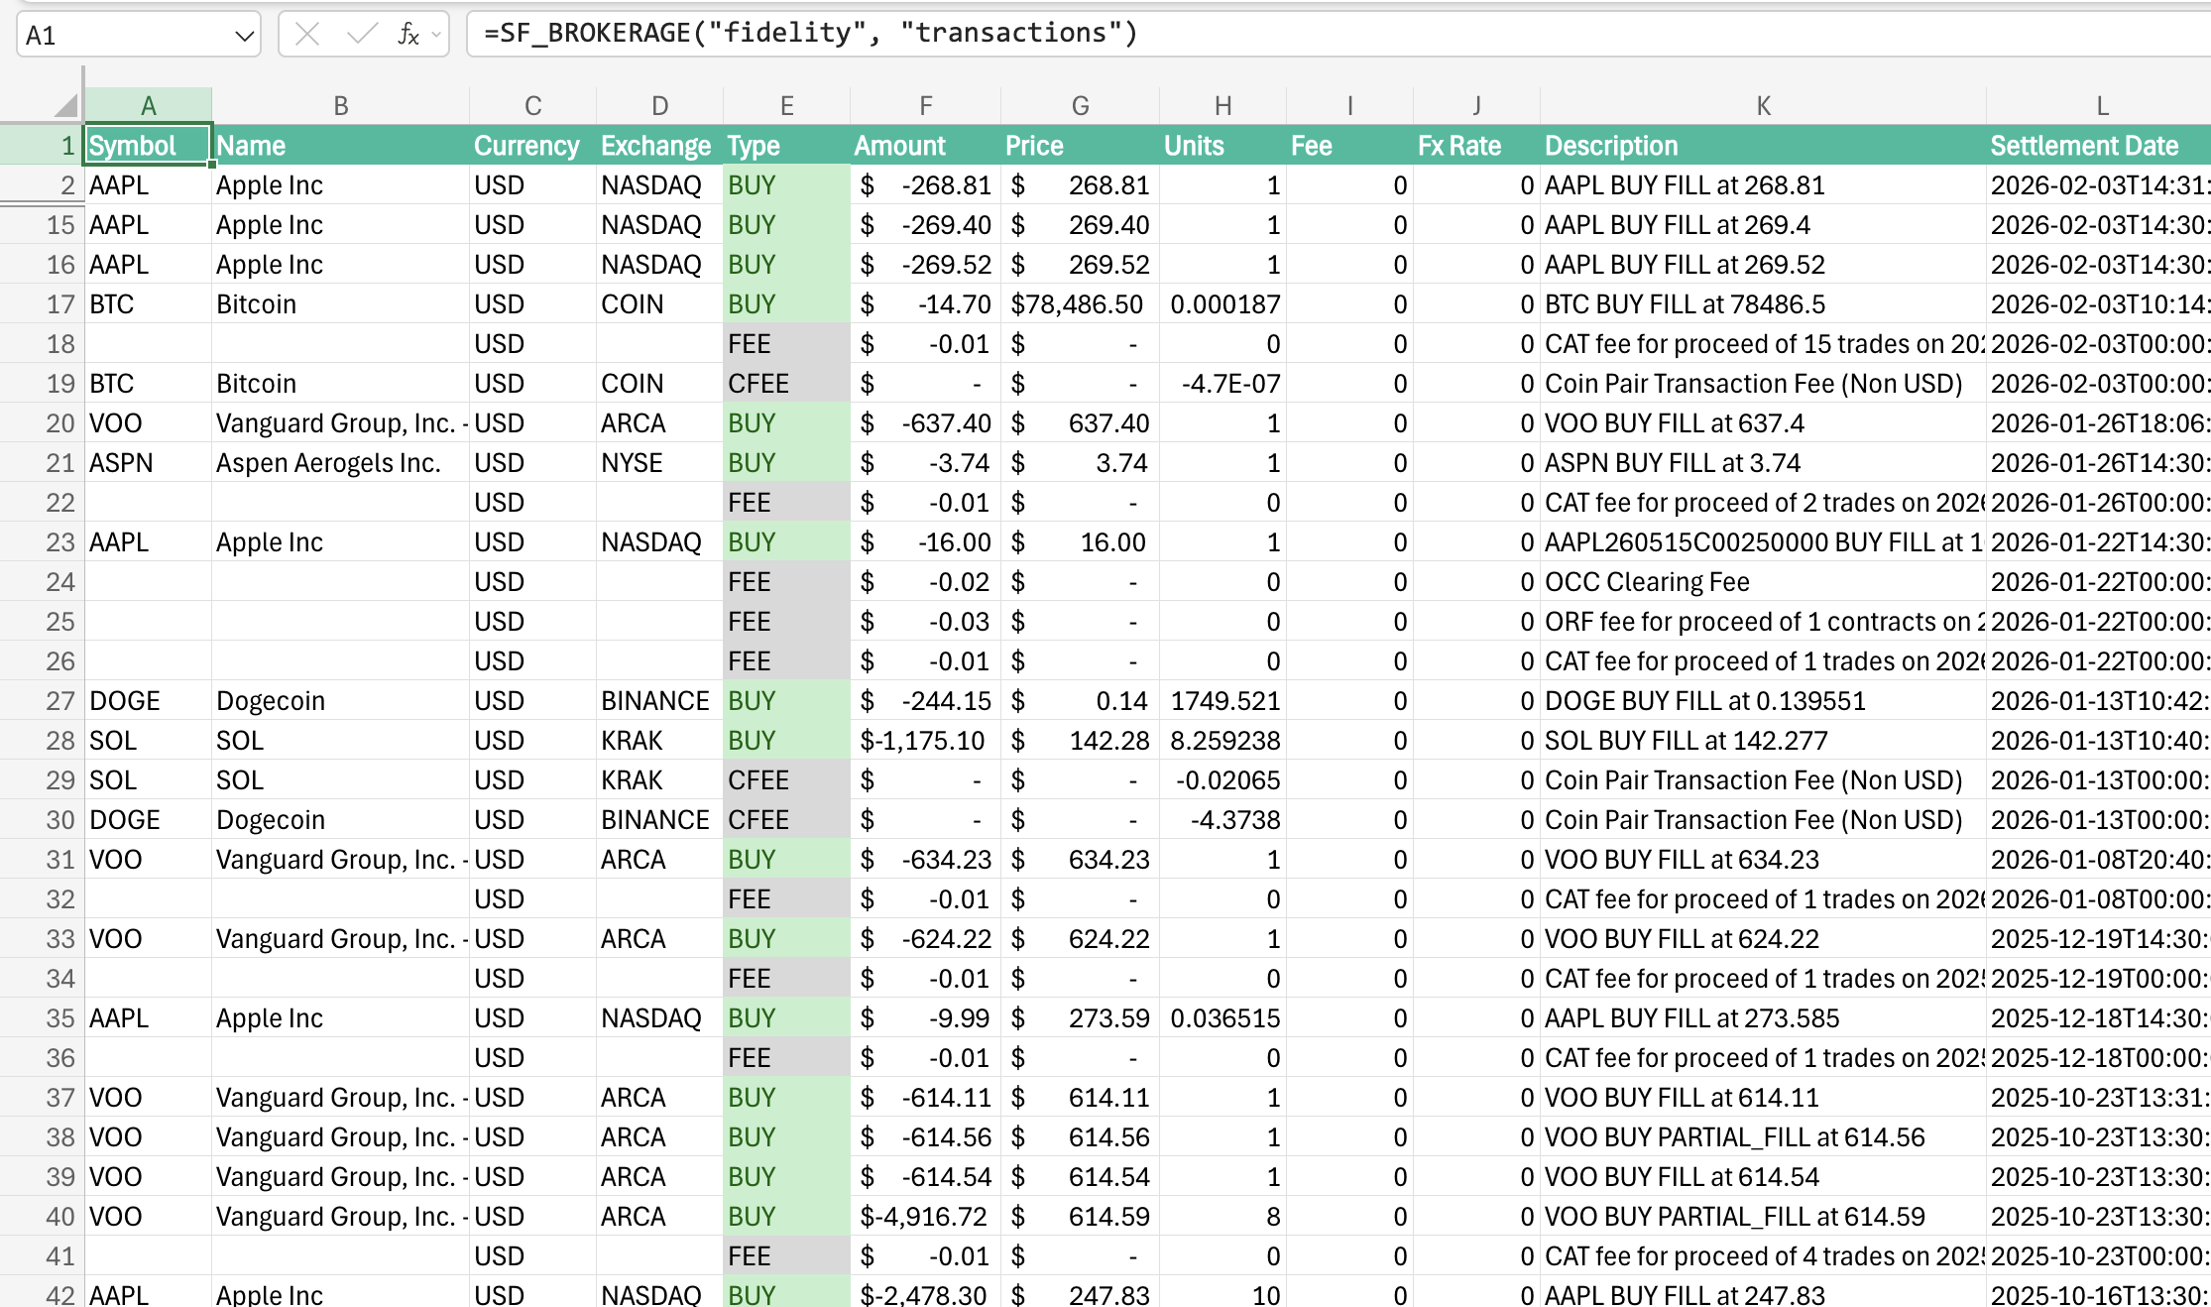Open the insert function fx button
2211x1307 pixels.
pyautogui.click(x=407, y=35)
